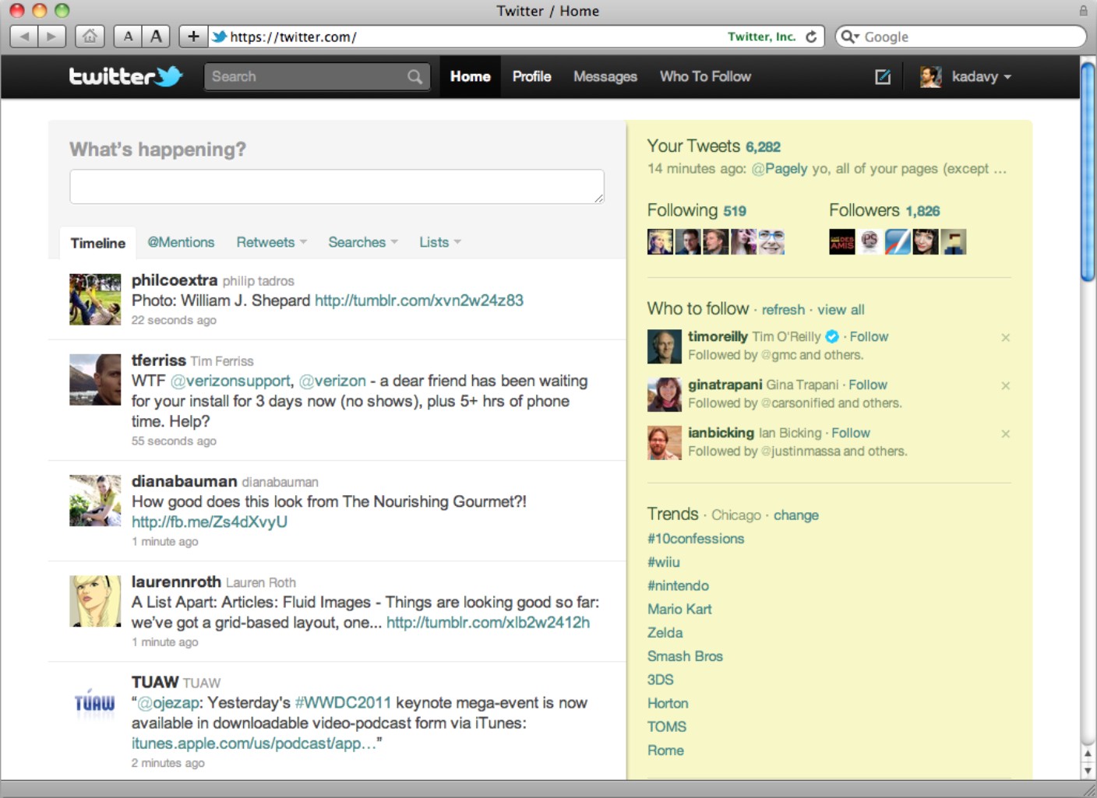This screenshot has width=1097, height=798.
Task: Click laurennroth's avatar image
Action: [x=95, y=601]
